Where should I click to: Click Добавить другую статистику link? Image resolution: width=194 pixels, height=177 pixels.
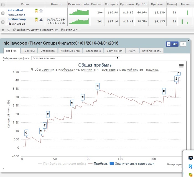pos(36,30)
